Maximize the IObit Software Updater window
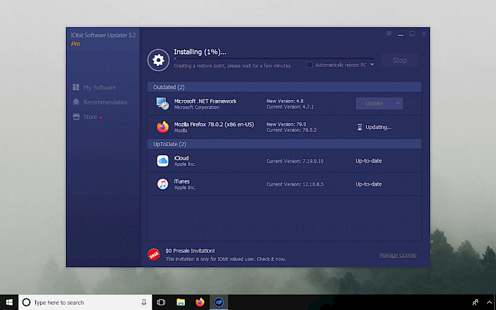Image resolution: width=496 pixels, height=310 pixels. 412,33
